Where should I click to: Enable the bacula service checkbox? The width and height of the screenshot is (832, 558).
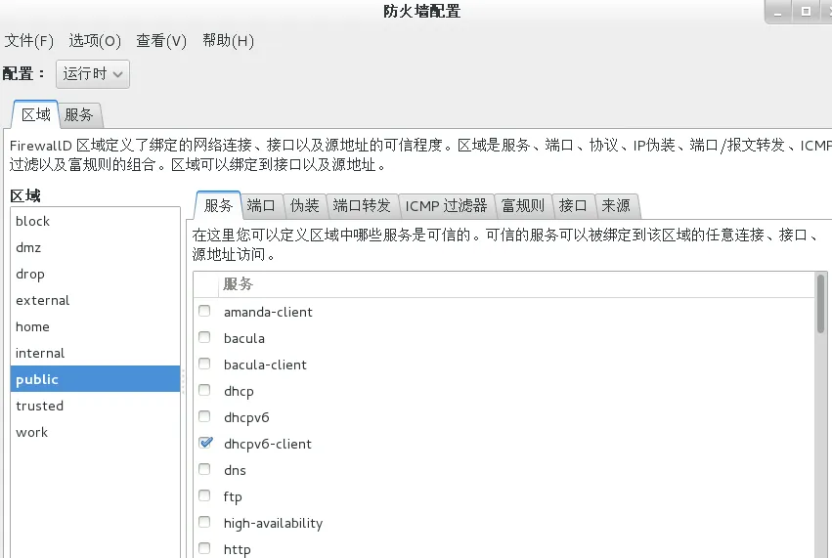pos(204,337)
